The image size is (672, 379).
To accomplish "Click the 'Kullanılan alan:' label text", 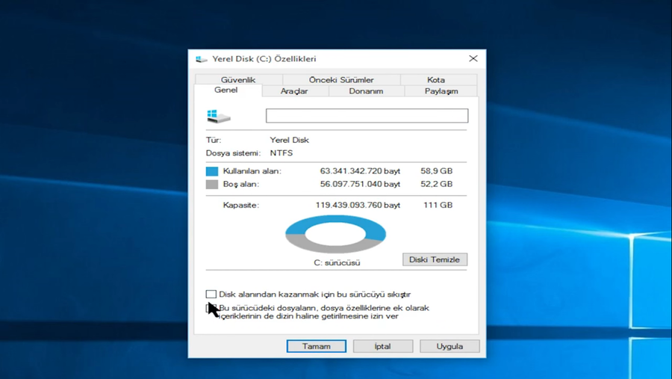I will pos(252,171).
